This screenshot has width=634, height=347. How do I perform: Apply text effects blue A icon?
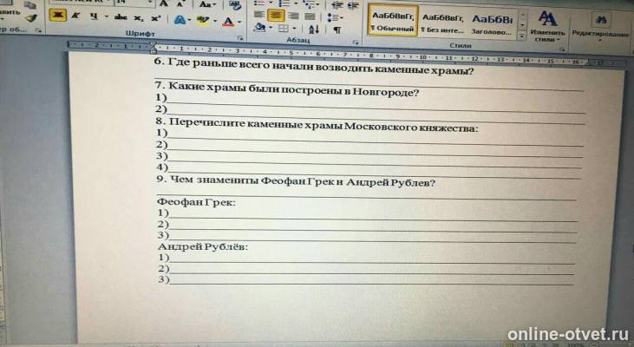pos(180,20)
